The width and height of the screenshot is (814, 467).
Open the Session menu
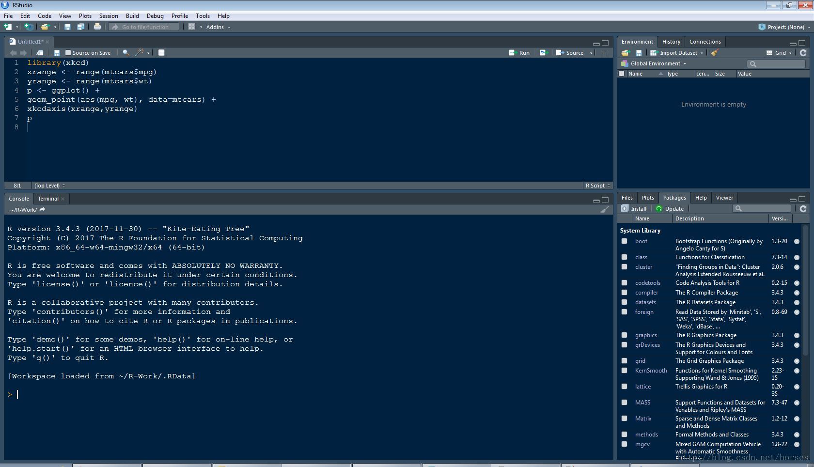109,16
